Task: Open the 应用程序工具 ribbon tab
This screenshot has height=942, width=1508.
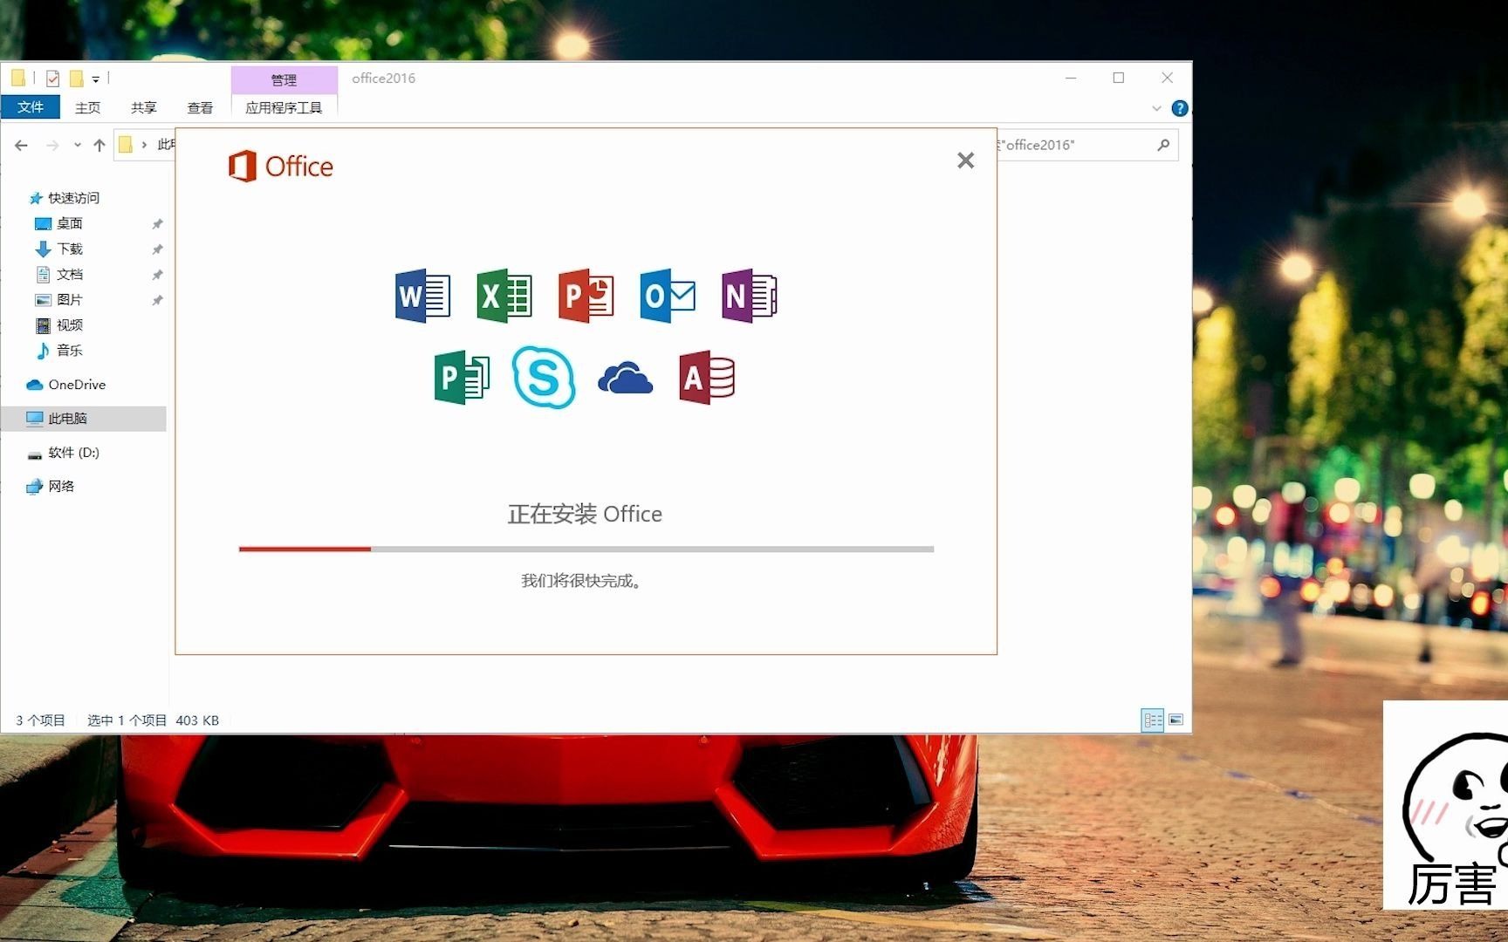Action: pos(284,107)
